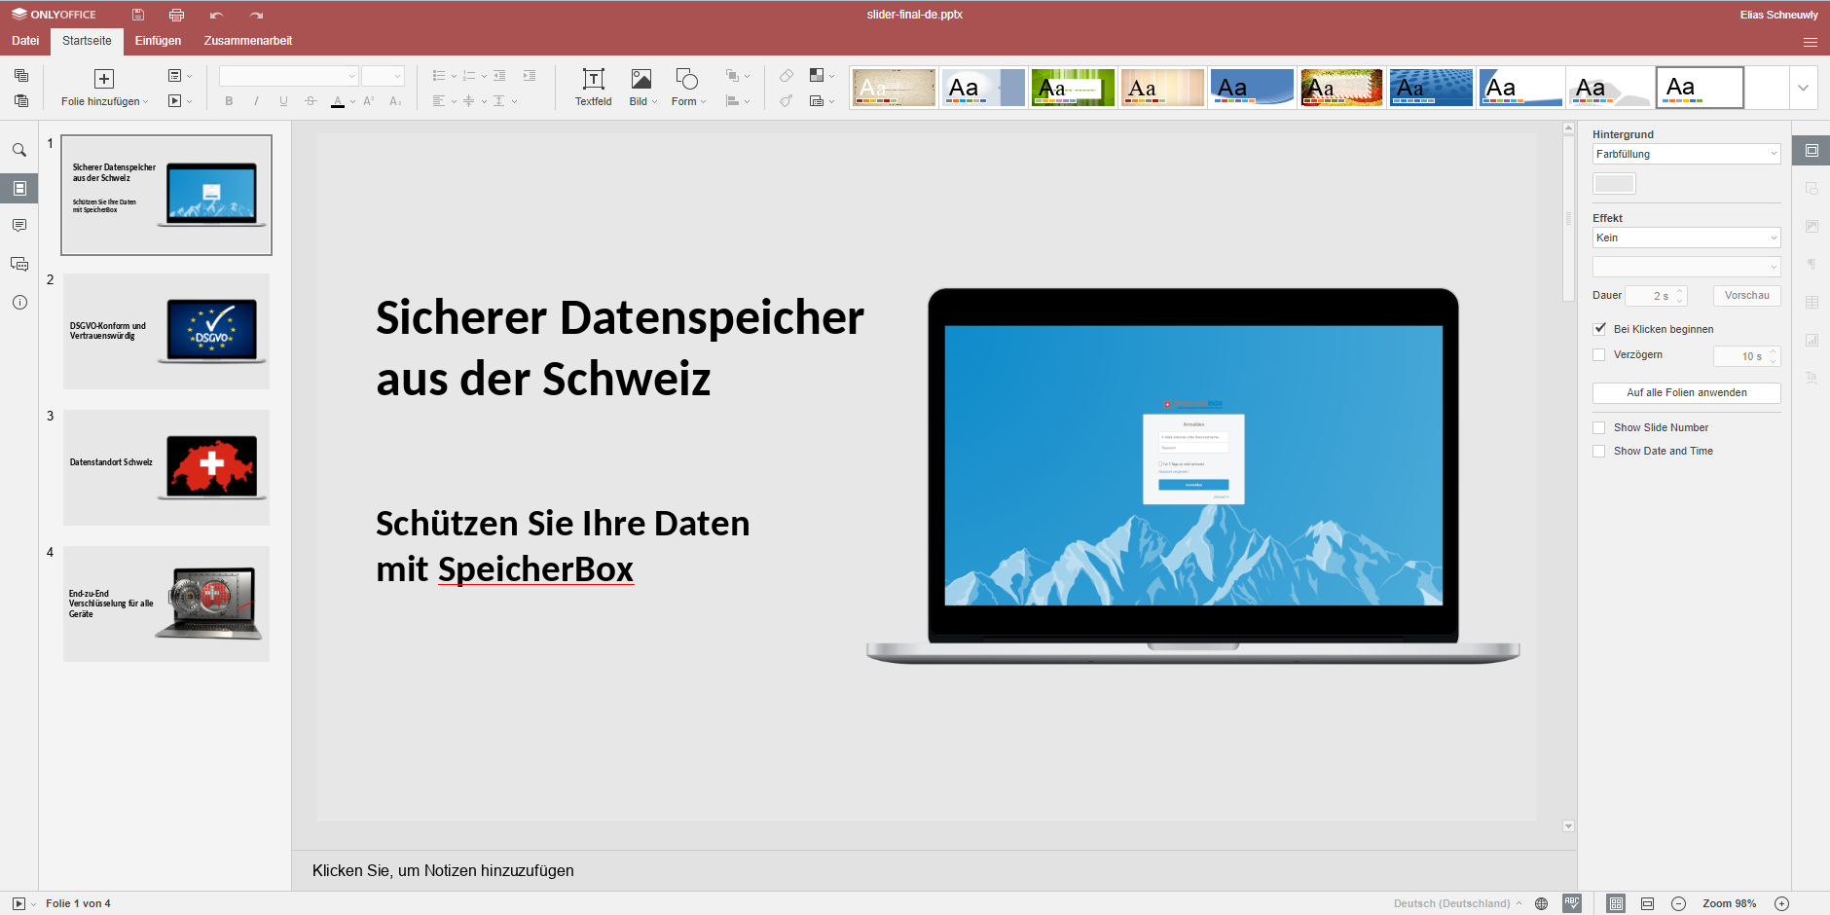The width and height of the screenshot is (1830, 915).
Task: Open the Hintergrund Farbfüllung dropdown
Action: [x=1686, y=154]
